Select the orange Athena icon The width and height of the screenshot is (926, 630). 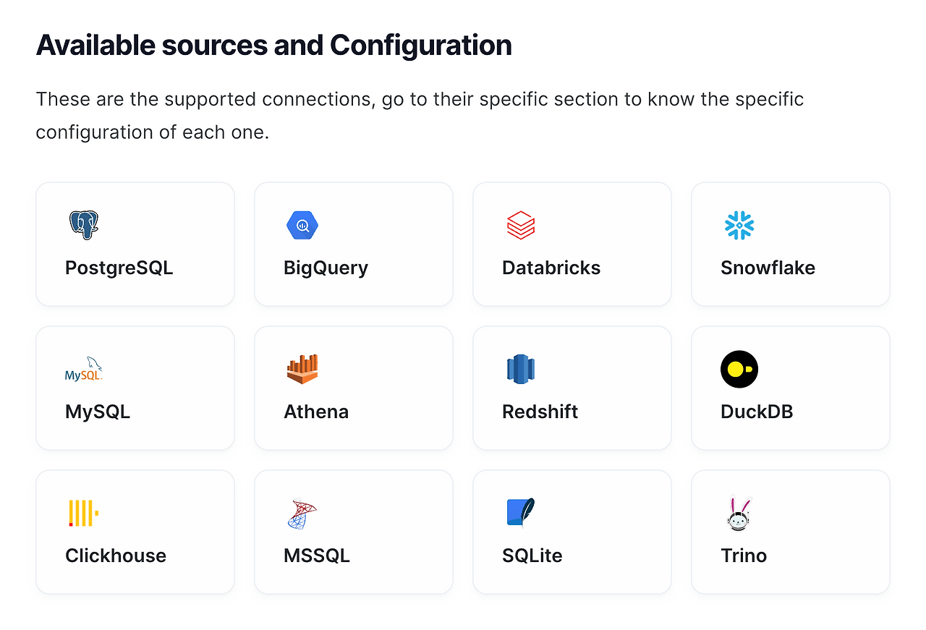(x=302, y=369)
